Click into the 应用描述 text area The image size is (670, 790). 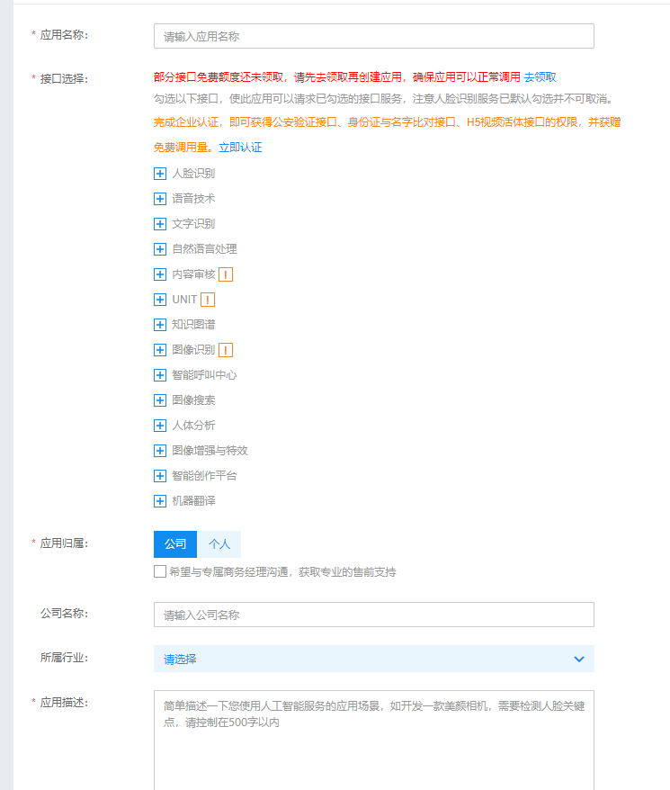[x=374, y=741]
